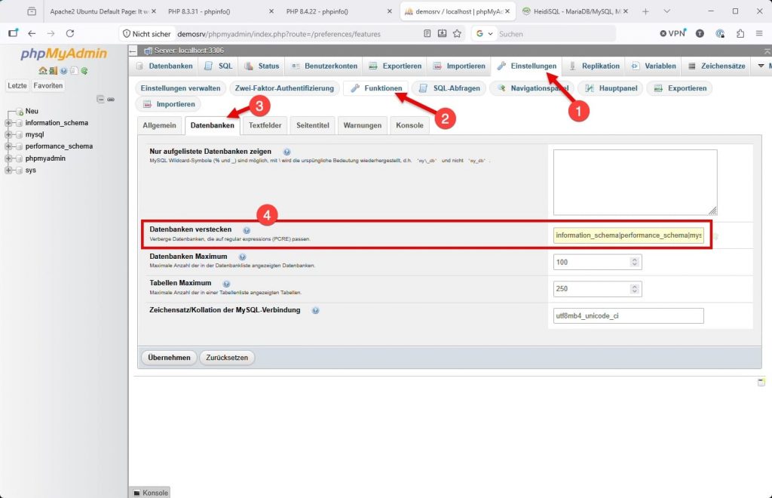Open SQL-Abfragen settings submenu
The width and height of the screenshot is (772, 498).
pyautogui.click(x=449, y=88)
